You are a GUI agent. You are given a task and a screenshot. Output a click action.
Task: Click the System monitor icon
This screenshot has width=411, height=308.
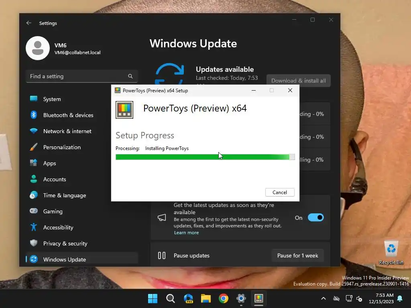point(34,99)
